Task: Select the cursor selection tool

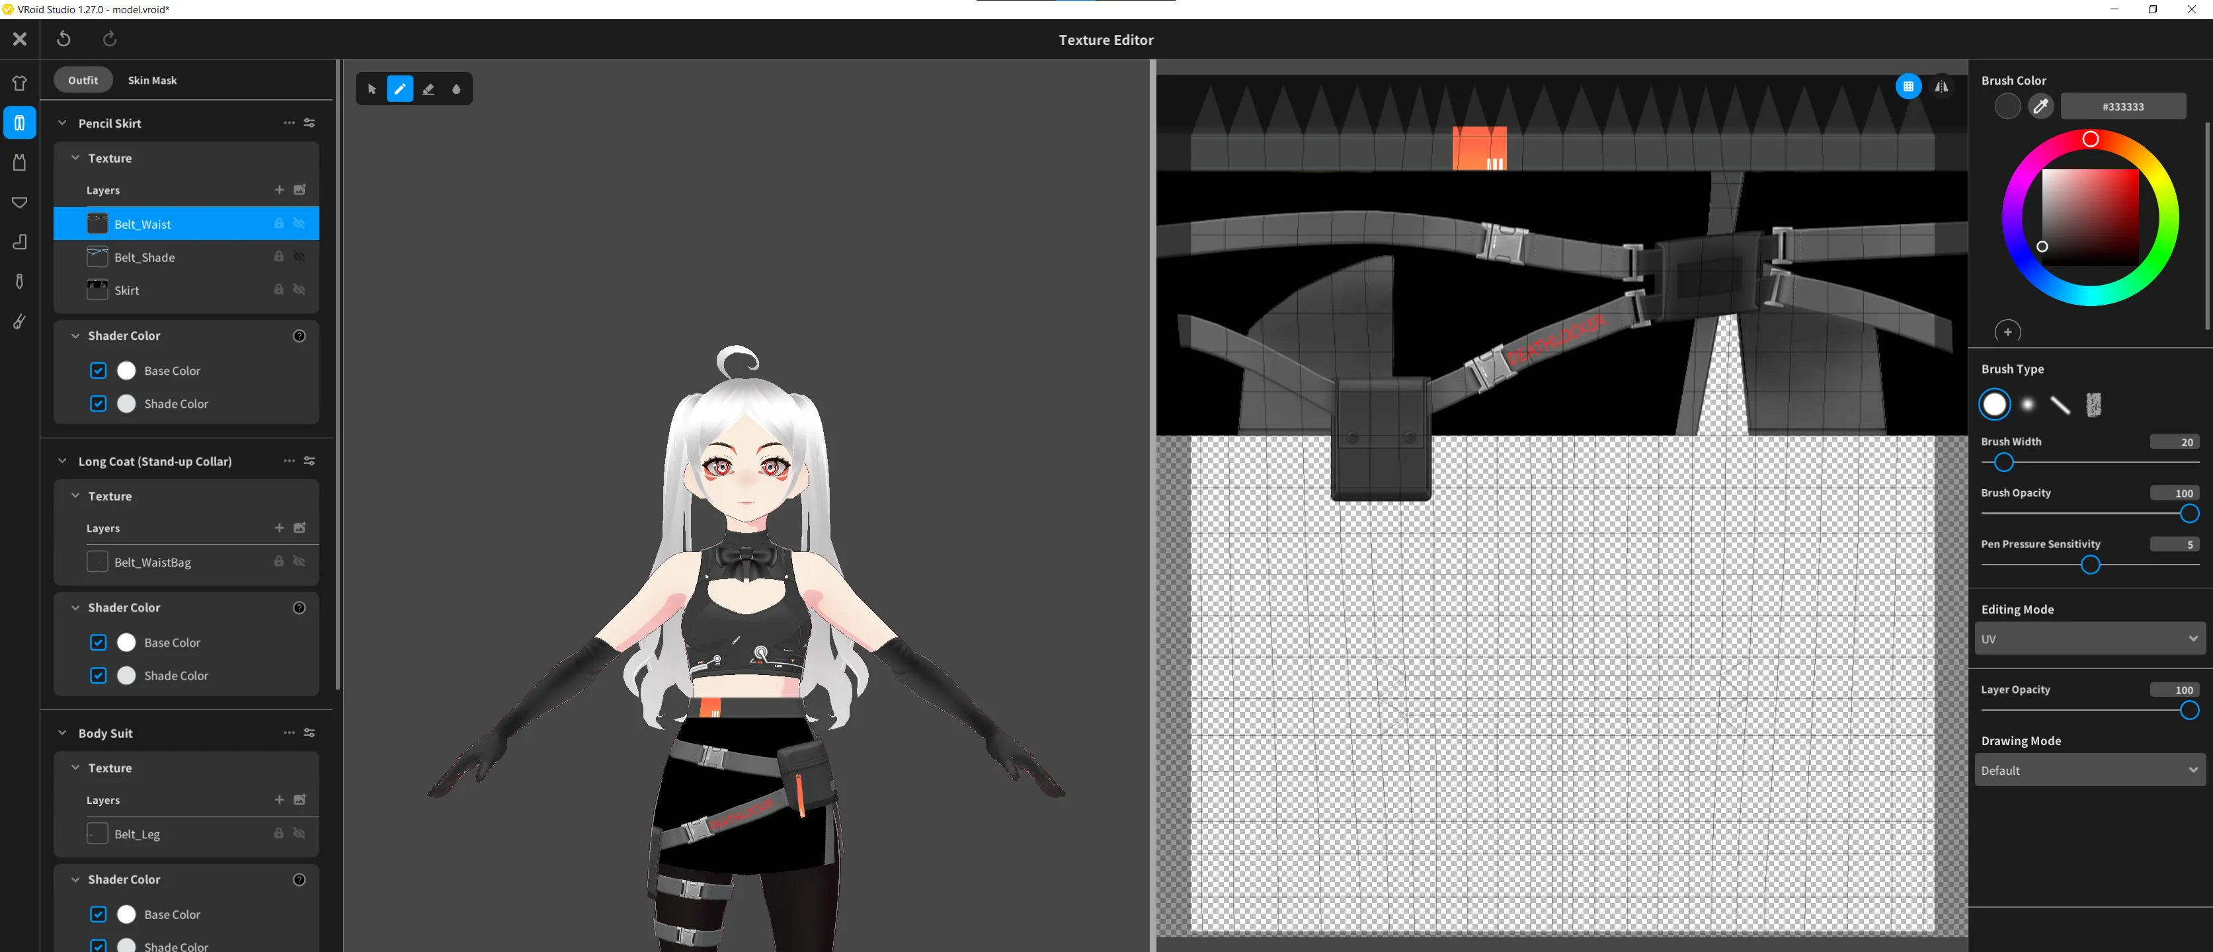Action: 372,89
